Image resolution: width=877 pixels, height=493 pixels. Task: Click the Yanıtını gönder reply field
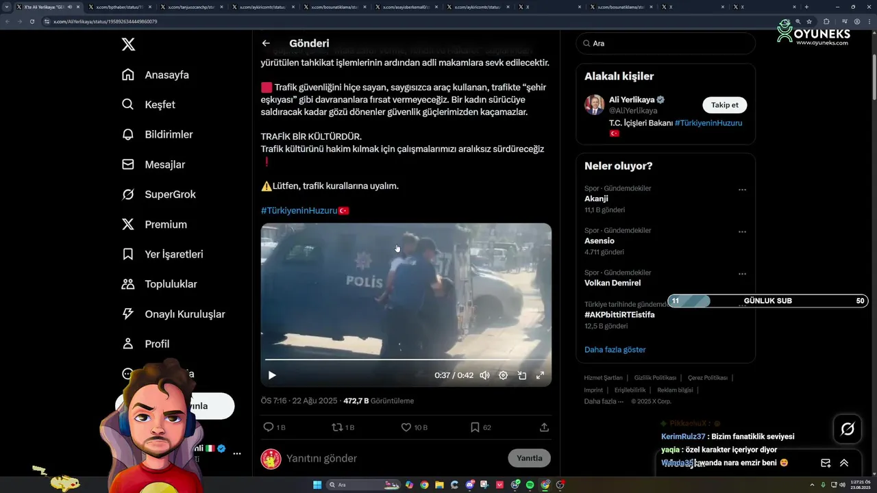point(394,458)
